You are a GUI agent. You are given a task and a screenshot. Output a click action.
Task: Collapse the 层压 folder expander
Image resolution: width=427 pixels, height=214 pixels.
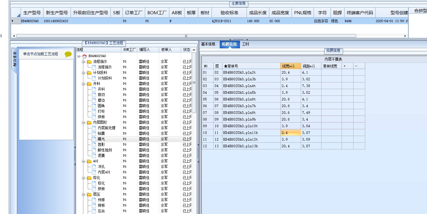pos(83,194)
